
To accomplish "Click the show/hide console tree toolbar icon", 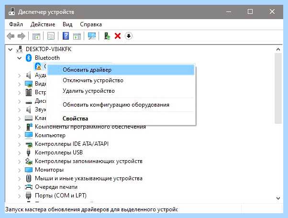I will 36,36.
